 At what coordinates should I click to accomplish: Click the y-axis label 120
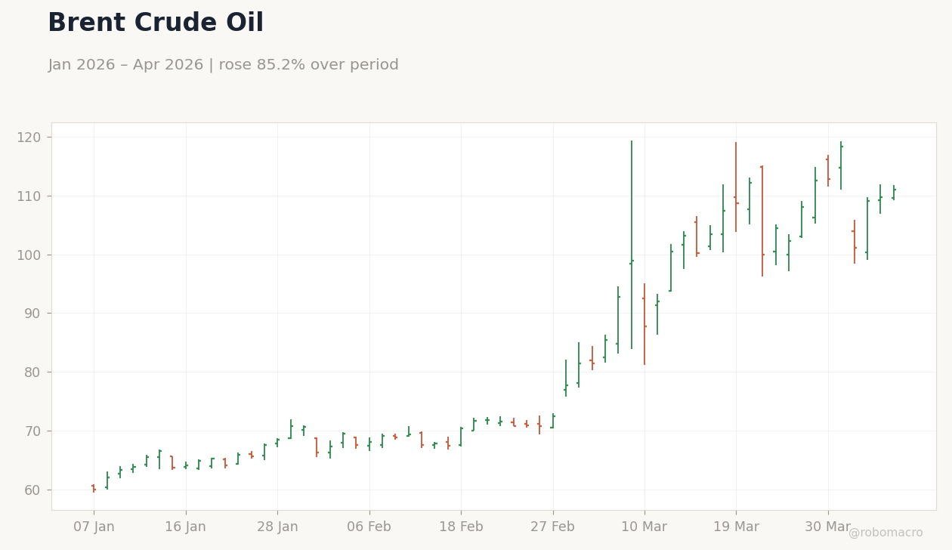(30, 137)
